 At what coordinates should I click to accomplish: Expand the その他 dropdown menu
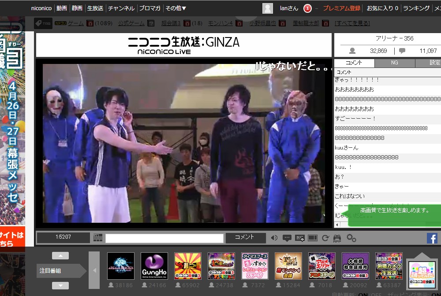176,8
